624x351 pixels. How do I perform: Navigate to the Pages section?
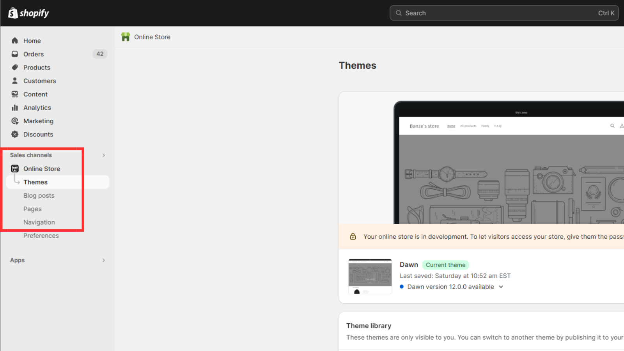pyautogui.click(x=32, y=209)
